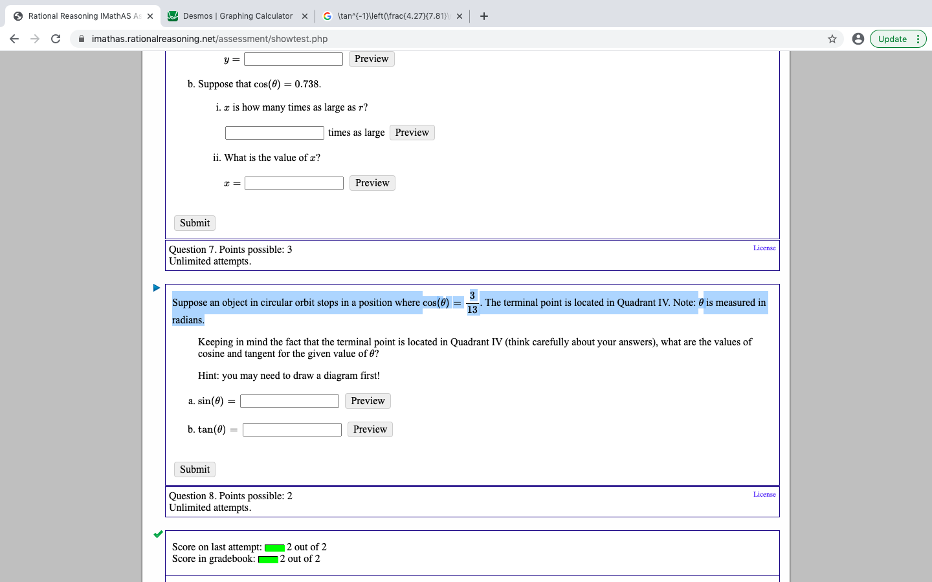Screen dimensions: 932x582
Task: Reload the assessment page
Action: 55,39
